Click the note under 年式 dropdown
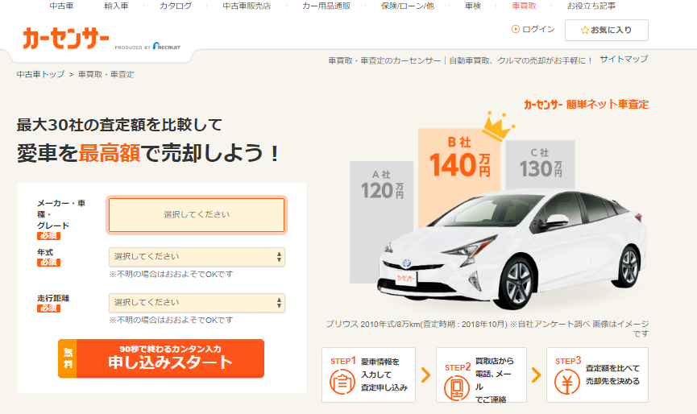The width and height of the screenshot is (697, 414). 171,274
